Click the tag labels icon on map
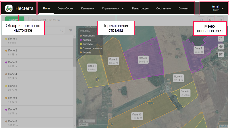229x128 pixels. [221, 46]
